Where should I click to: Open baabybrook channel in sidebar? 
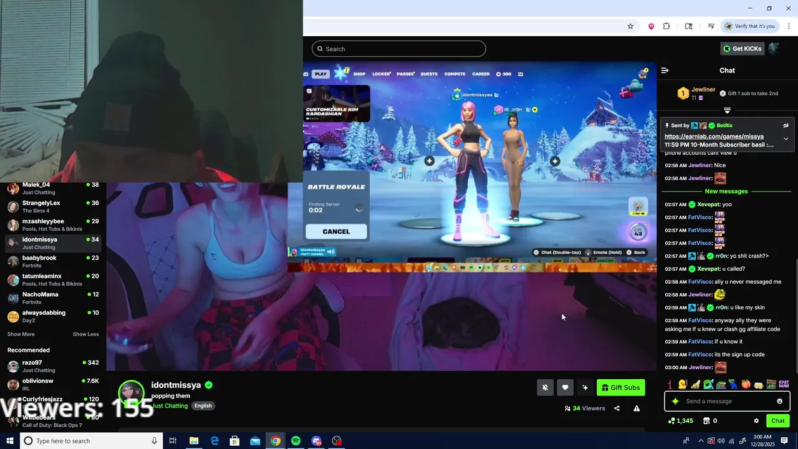(x=53, y=261)
